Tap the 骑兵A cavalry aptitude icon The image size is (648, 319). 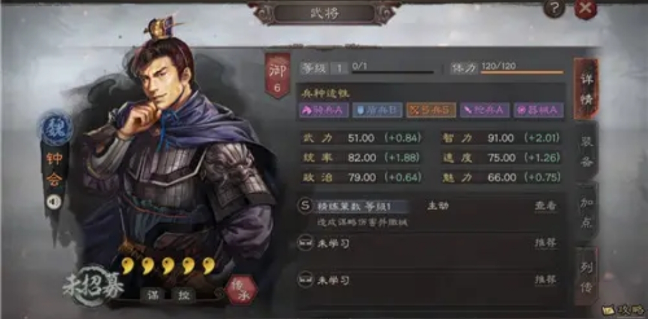pyautogui.click(x=323, y=110)
